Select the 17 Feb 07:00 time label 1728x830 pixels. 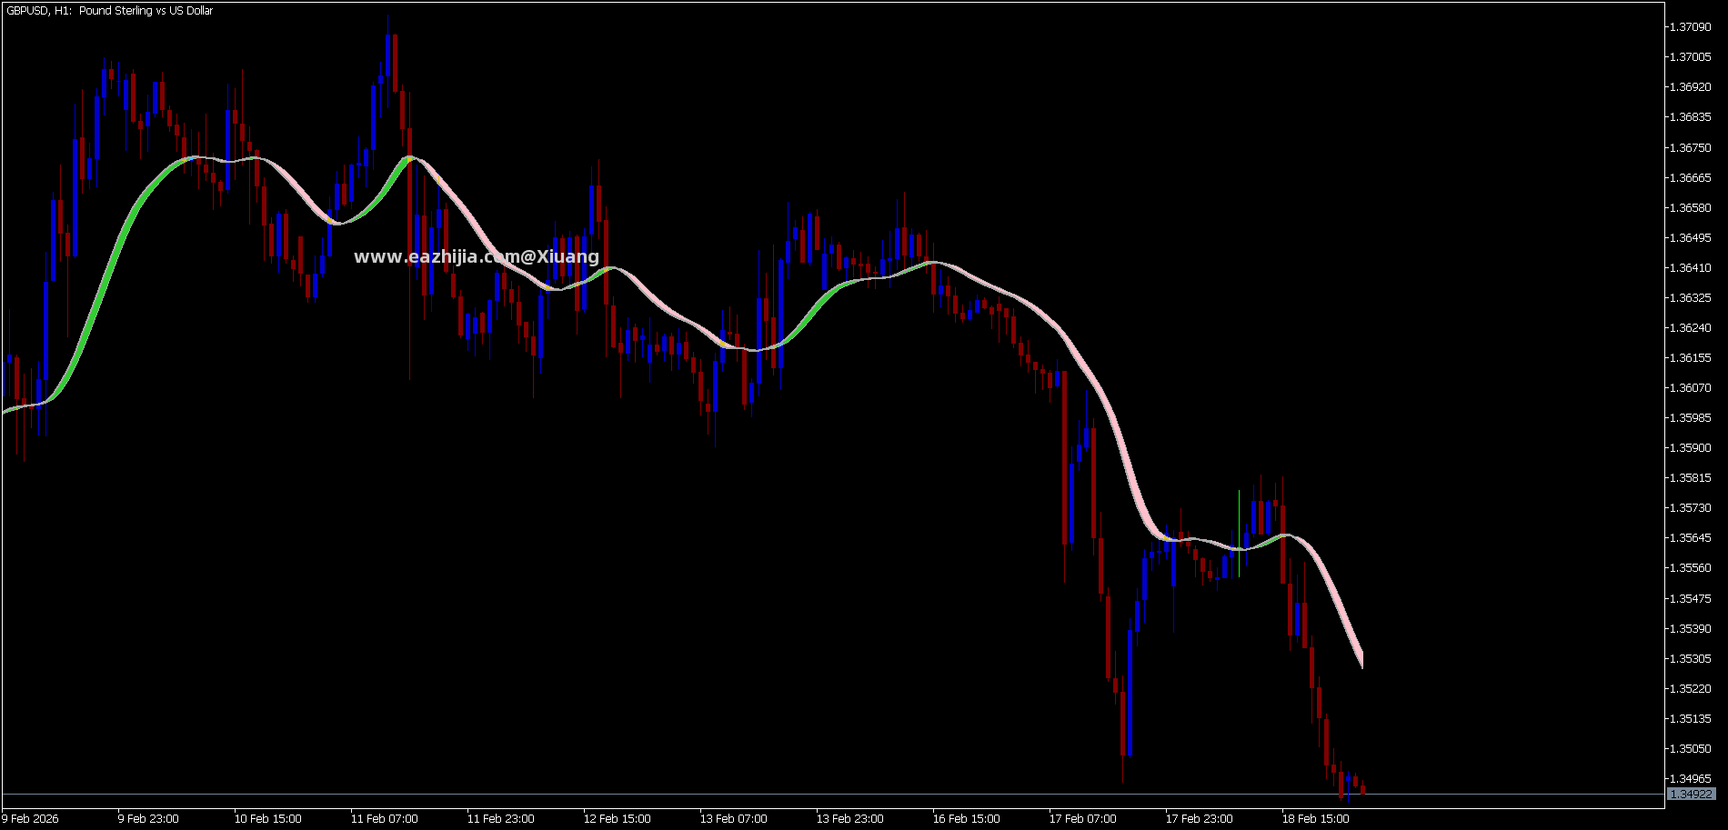click(1083, 819)
